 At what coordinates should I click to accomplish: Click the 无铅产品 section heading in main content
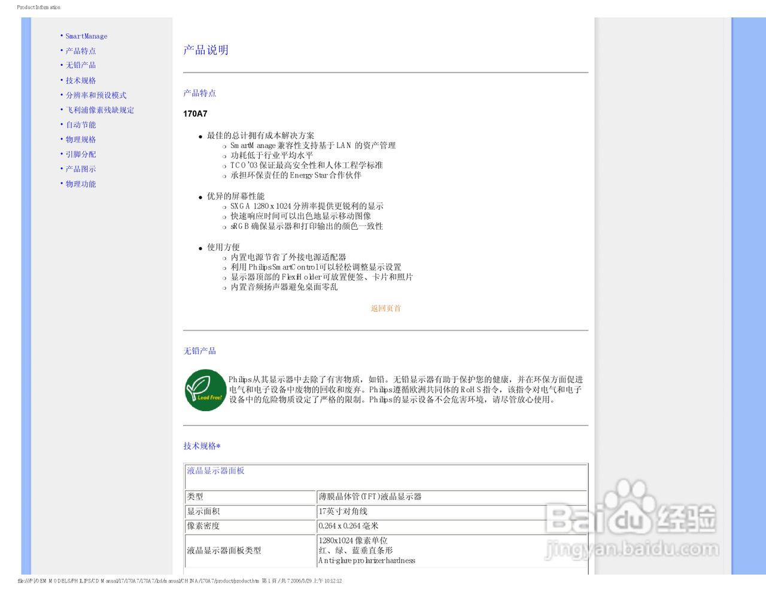click(199, 351)
